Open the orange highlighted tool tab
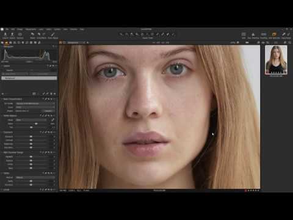Viewport: 293px width, 220px height. coord(6,43)
